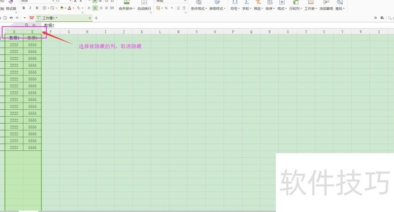Select column K header
394x212 pixels.
[142, 32]
